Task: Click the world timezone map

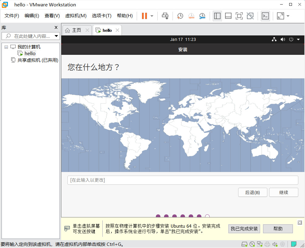Action: pos(183,125)
